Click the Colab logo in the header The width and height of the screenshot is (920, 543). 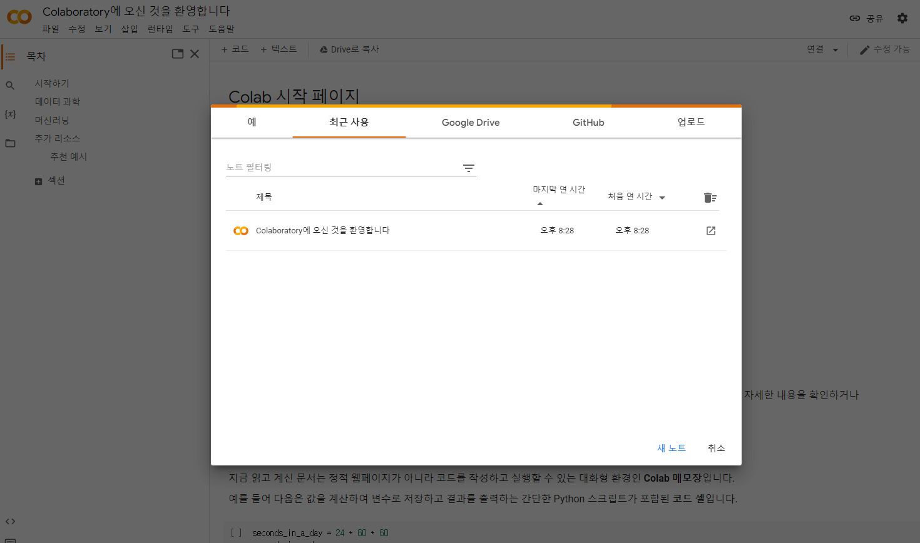19,18
